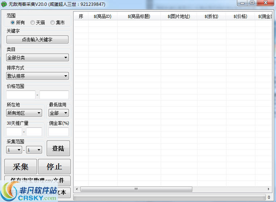Open the 采集范围 start page dropdown
Image resolution: width=276 pixels, height=202 pixels.
pyautogui.click(x=14, y=150)
